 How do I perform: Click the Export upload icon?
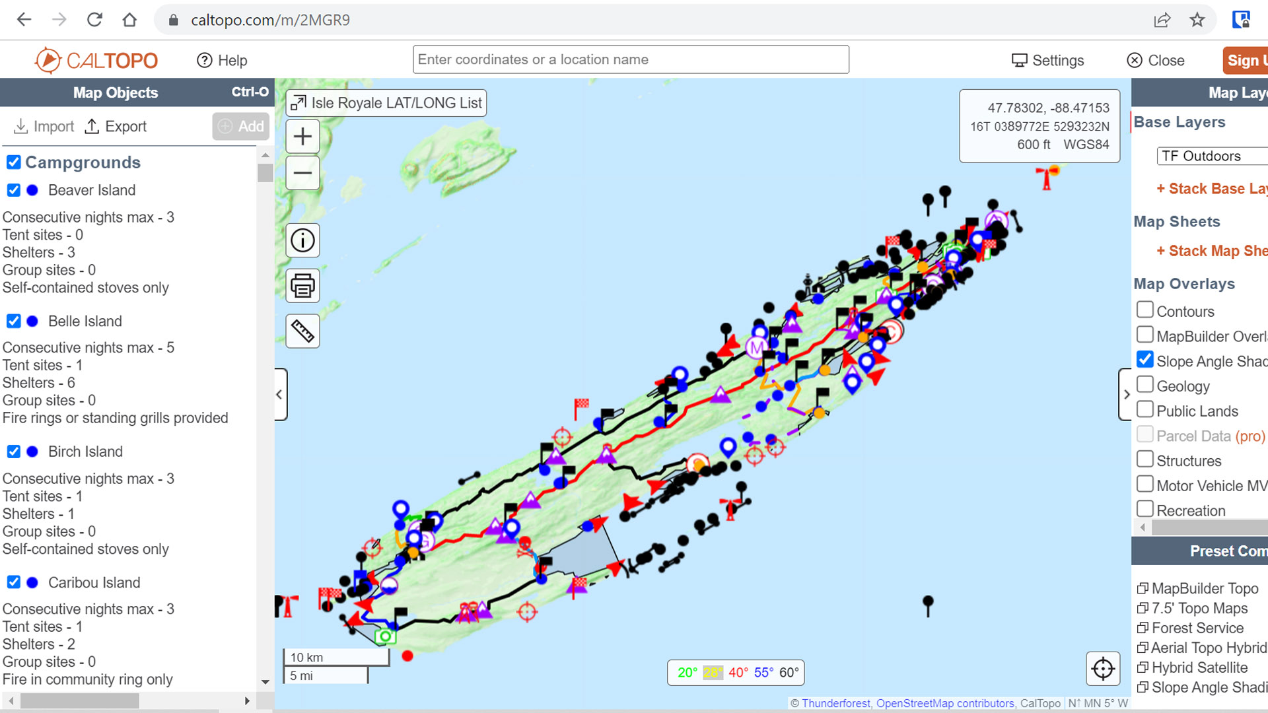(92, 126)
